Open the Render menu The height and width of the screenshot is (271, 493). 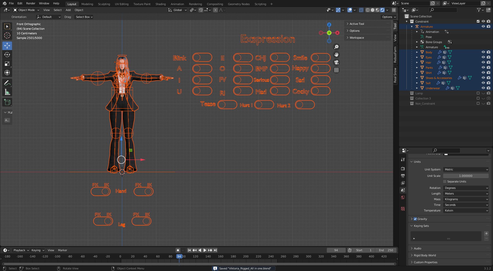pyautogui.click(x=31, y=3)
